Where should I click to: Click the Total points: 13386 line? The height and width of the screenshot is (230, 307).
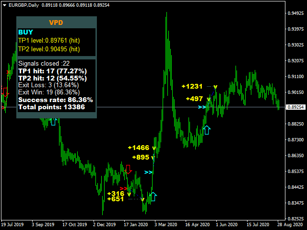pyautogui.click(x=51, y=107)
